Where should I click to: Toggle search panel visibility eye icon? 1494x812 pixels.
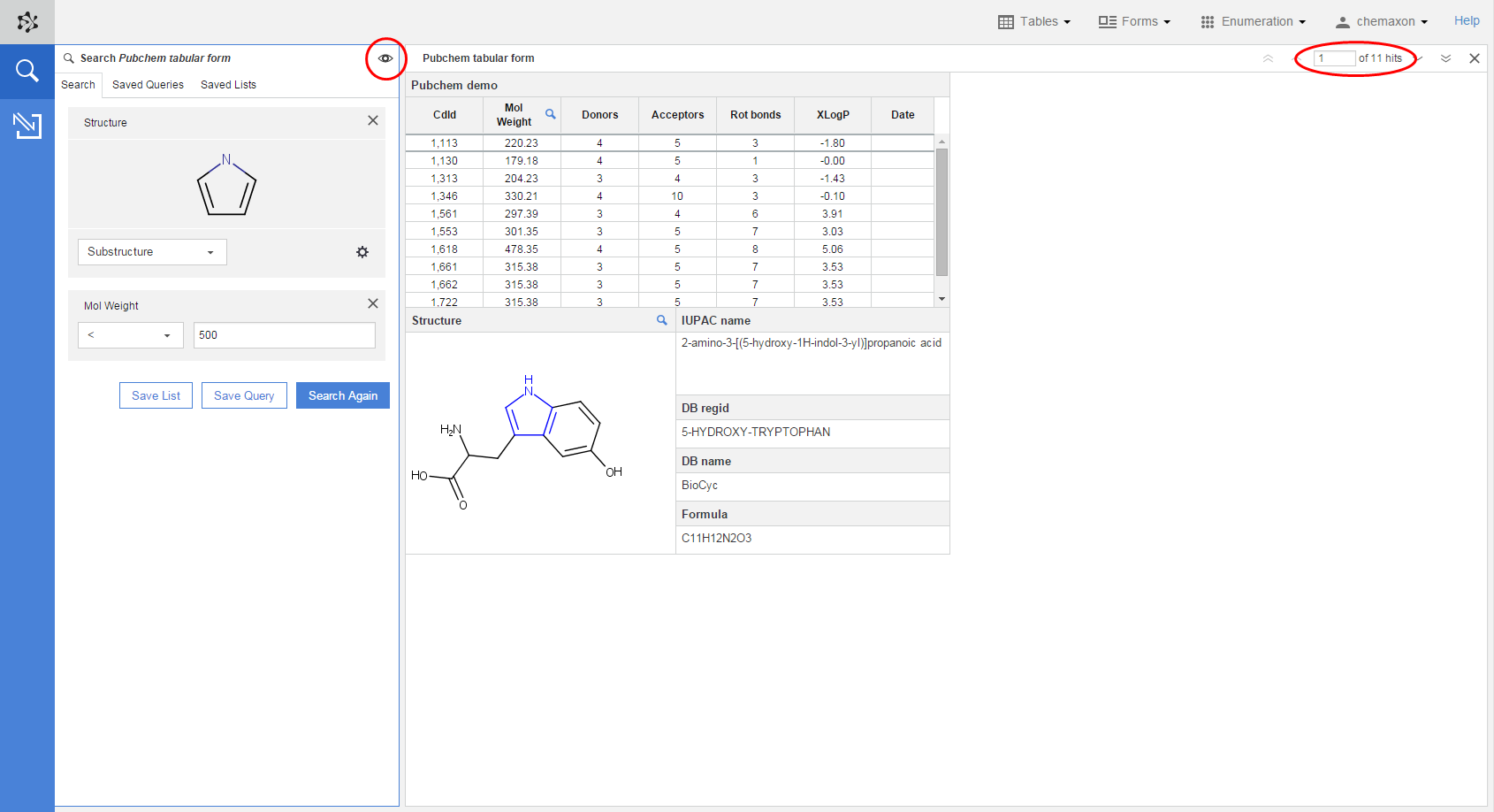[385, 58]
